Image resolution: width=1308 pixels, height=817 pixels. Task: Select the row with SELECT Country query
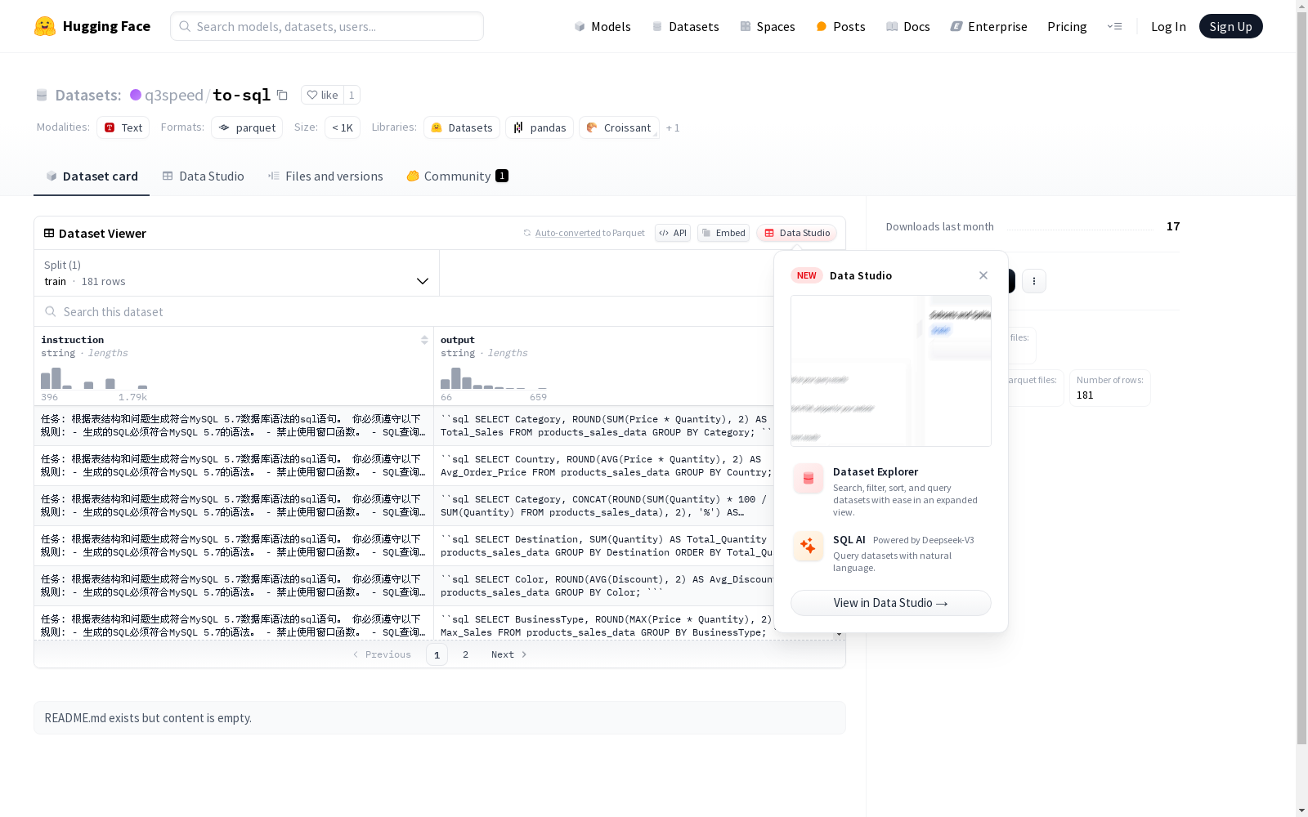point(404,466)
